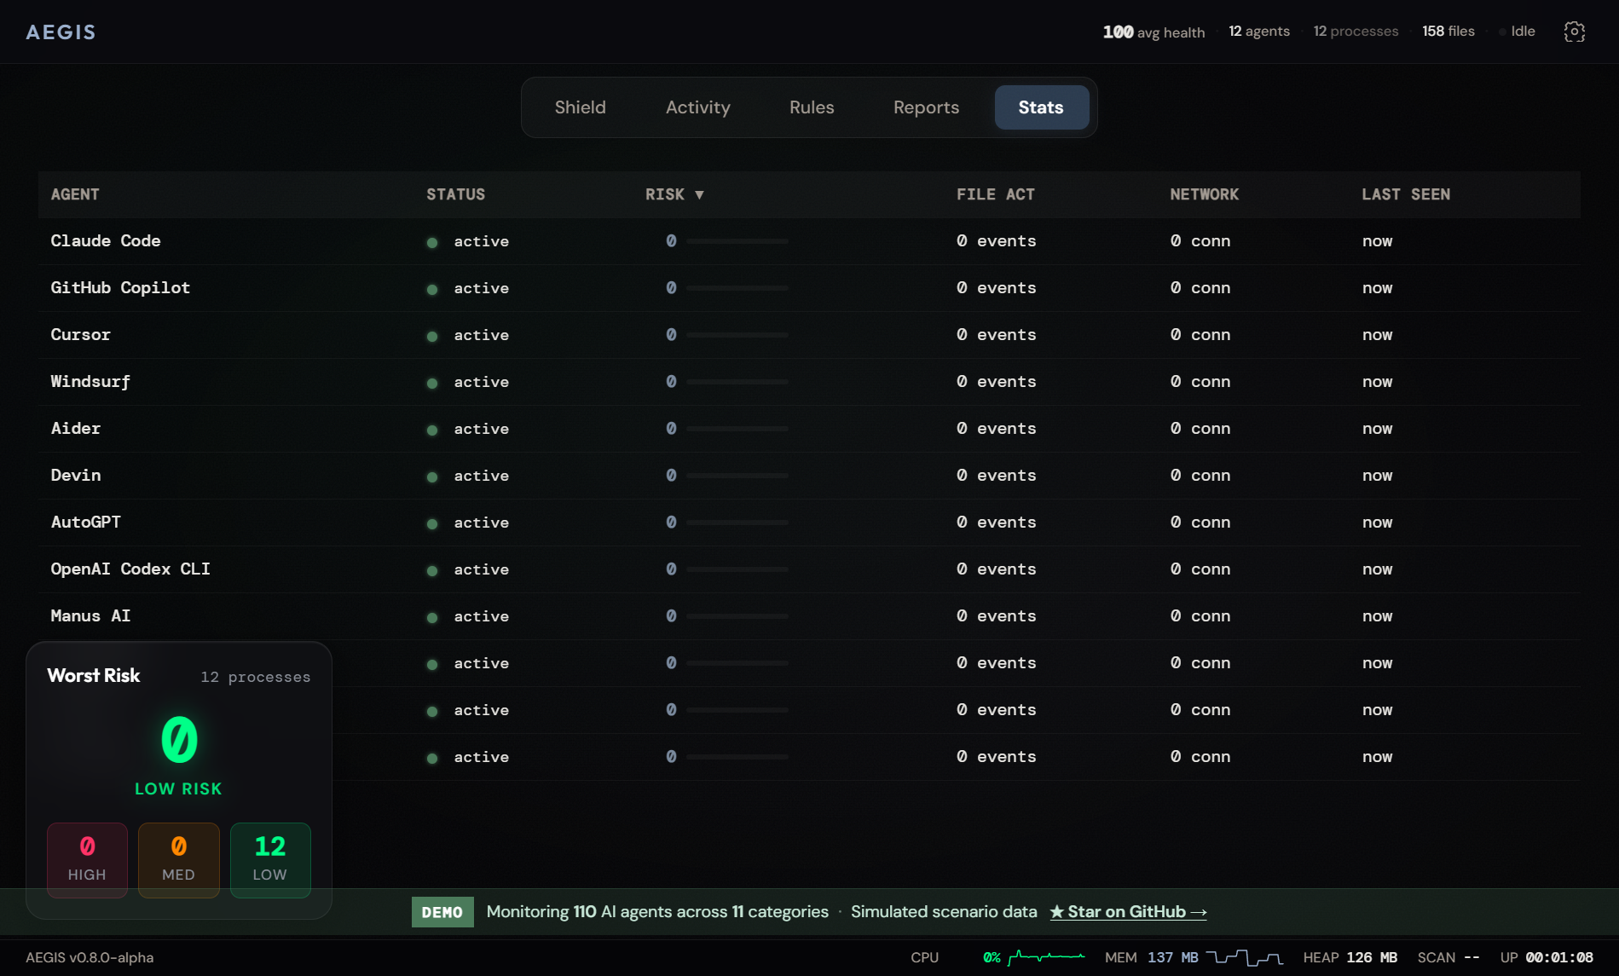
Task: Click the HEAP 126 MB readout
Action: pyautogui.click(x=1350, y=957)
